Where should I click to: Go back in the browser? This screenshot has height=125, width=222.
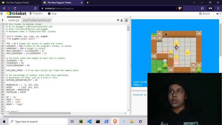pyautogui.click(x=4, y=8)
